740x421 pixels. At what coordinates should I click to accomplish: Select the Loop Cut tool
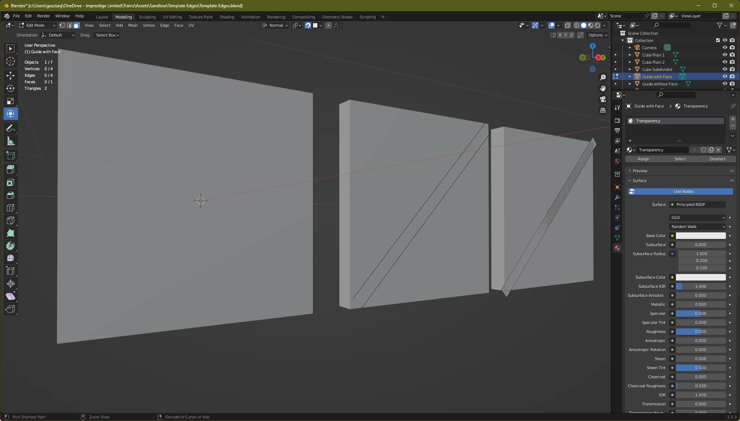[10, 208]
